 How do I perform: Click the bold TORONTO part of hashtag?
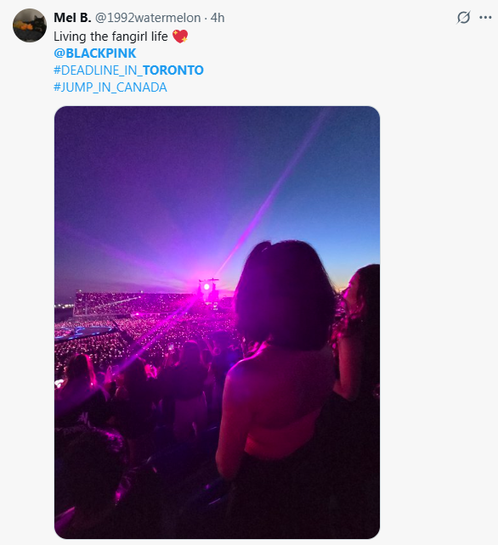click(x=173, y=70)
